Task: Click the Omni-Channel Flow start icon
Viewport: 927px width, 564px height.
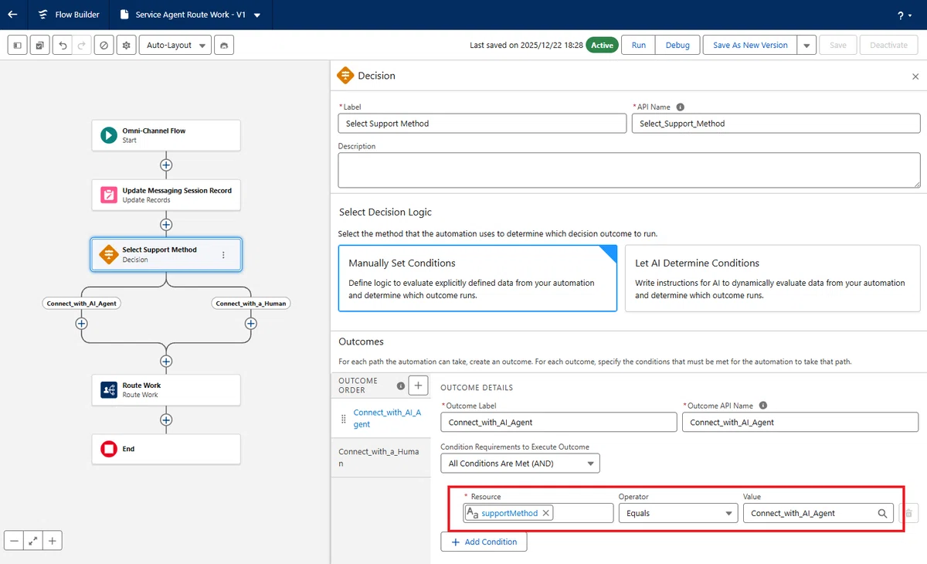Action: coord(109,135)
